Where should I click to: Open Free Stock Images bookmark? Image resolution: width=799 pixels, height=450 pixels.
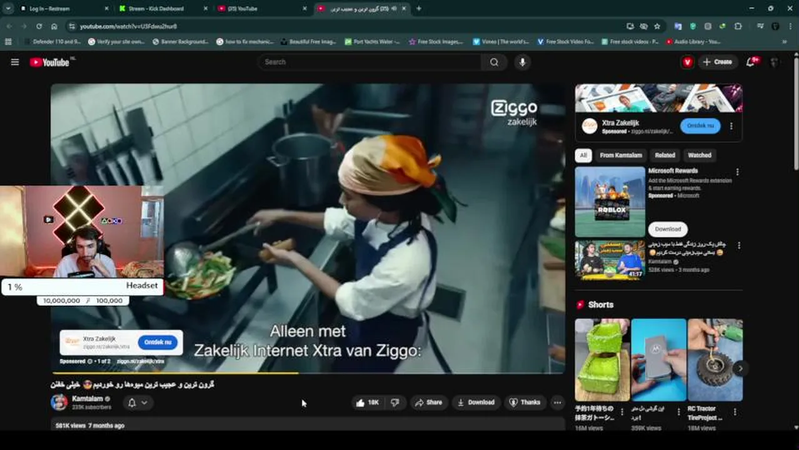coord(436,42)
